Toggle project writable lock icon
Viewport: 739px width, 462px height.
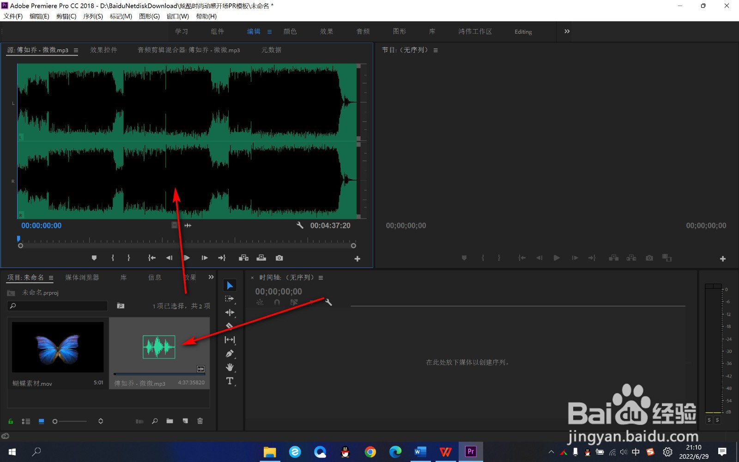[x=11, y=421]
